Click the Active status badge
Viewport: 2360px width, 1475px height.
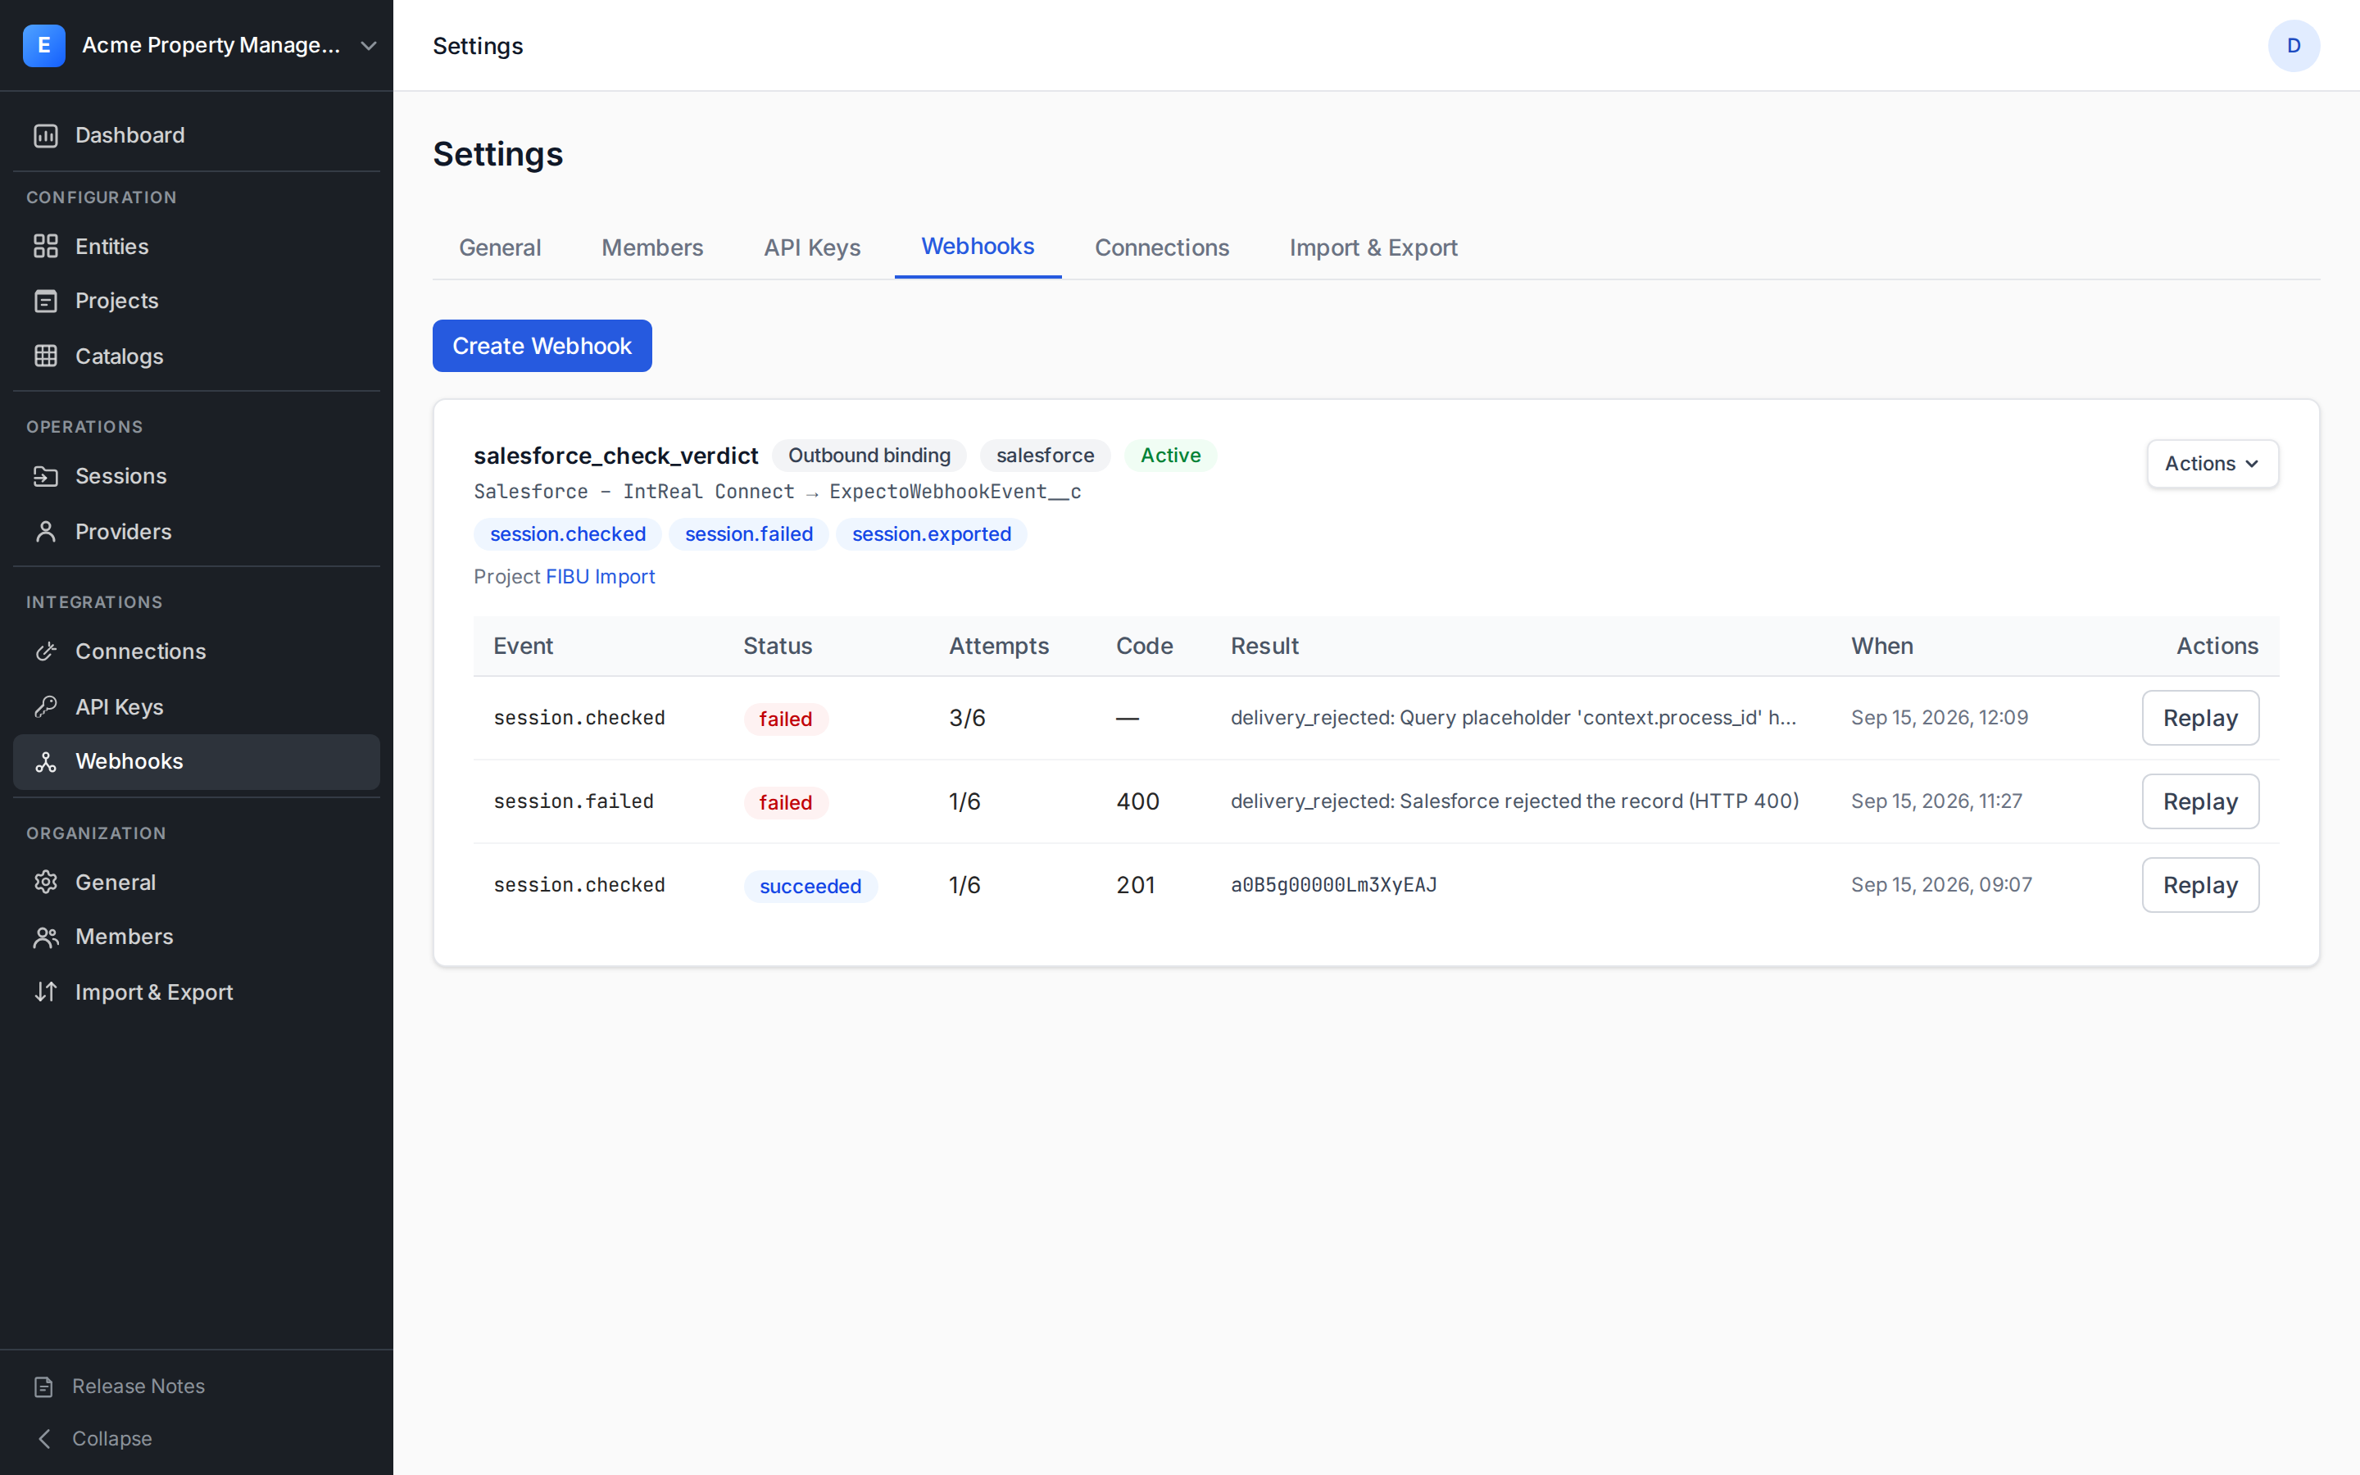point(1170,456)
